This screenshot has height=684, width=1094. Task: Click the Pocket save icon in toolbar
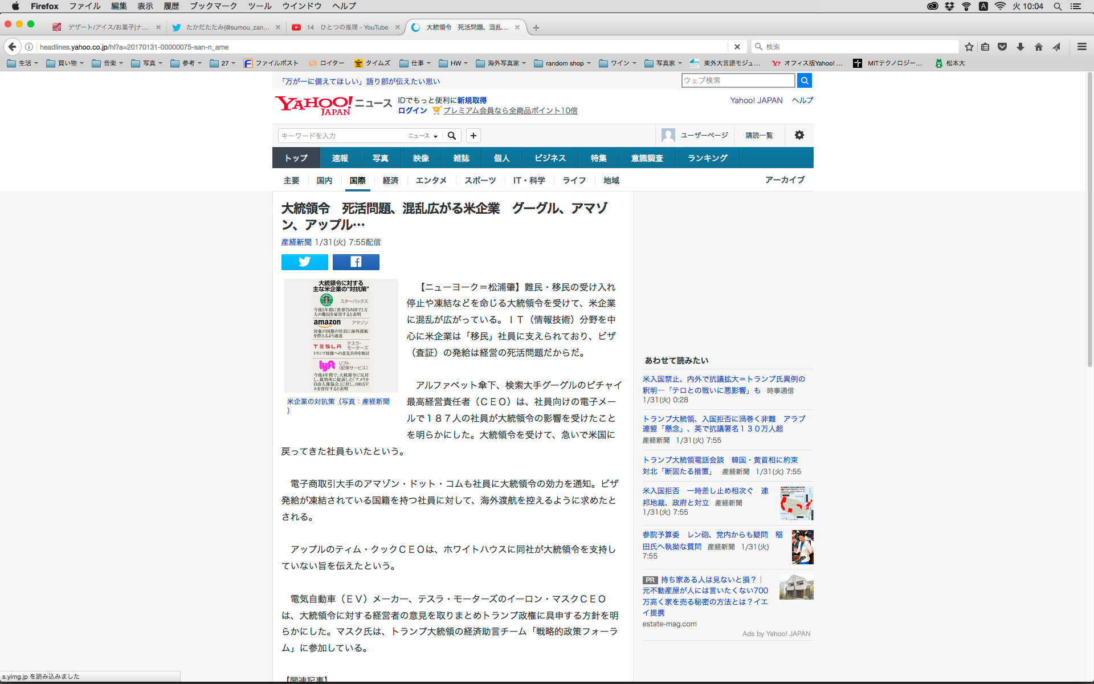(x=1002, y=47)
